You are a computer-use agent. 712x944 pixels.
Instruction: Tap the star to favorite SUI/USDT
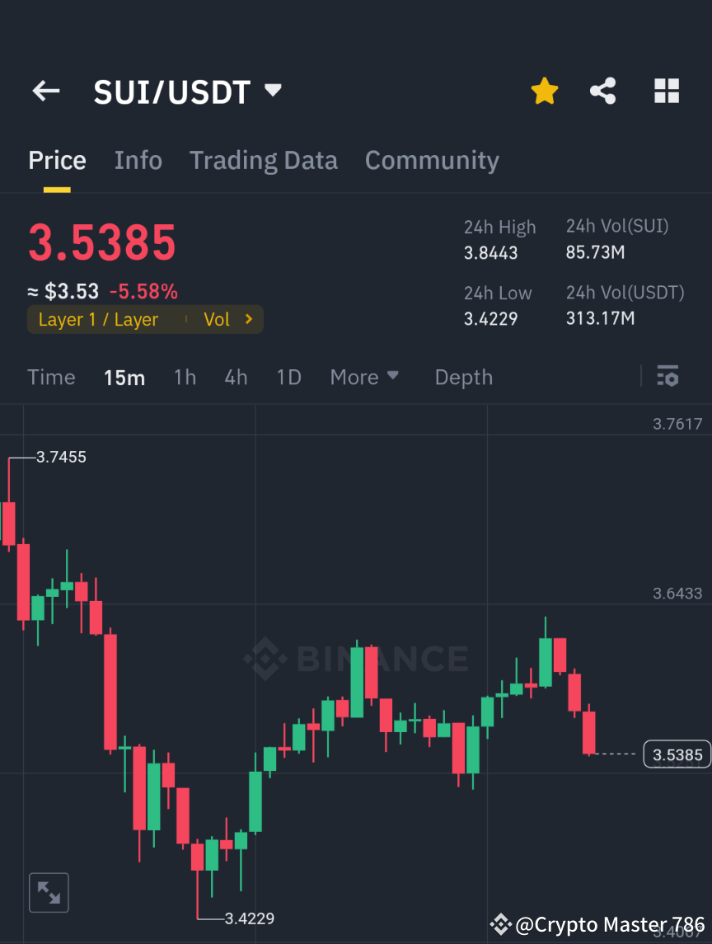(x=544, y=91)
